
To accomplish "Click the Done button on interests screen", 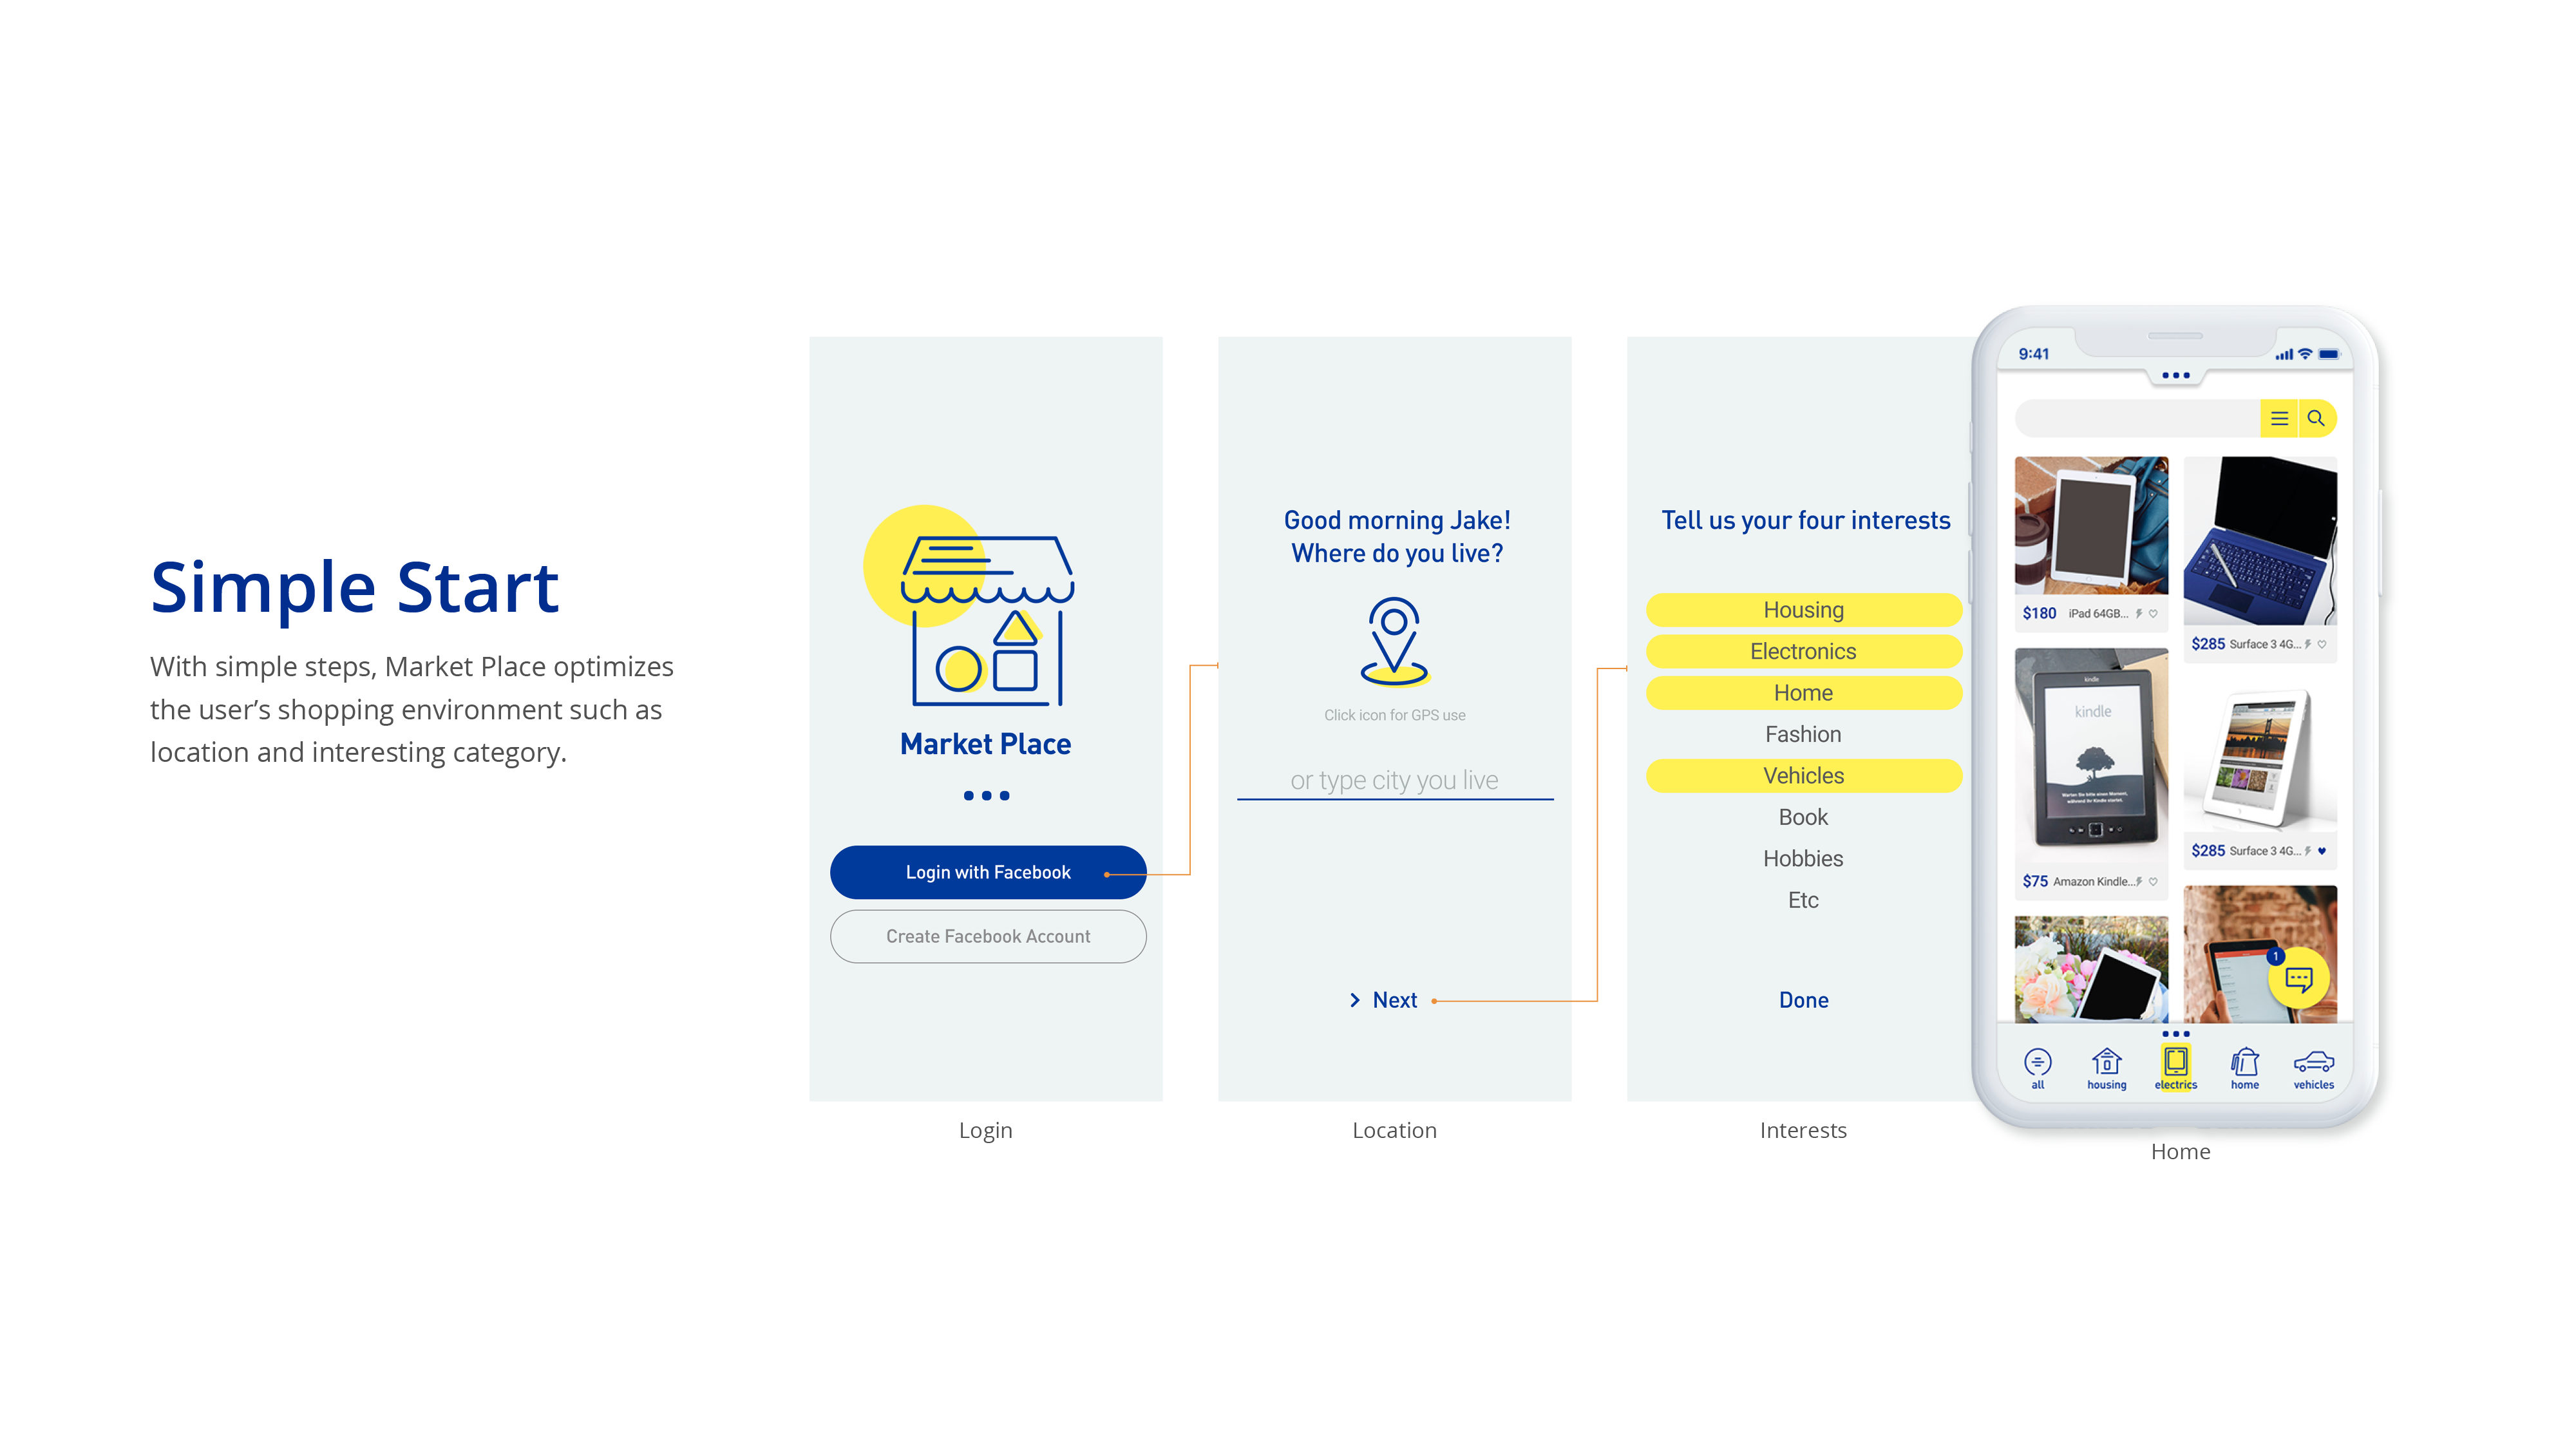I will 1803,999.
